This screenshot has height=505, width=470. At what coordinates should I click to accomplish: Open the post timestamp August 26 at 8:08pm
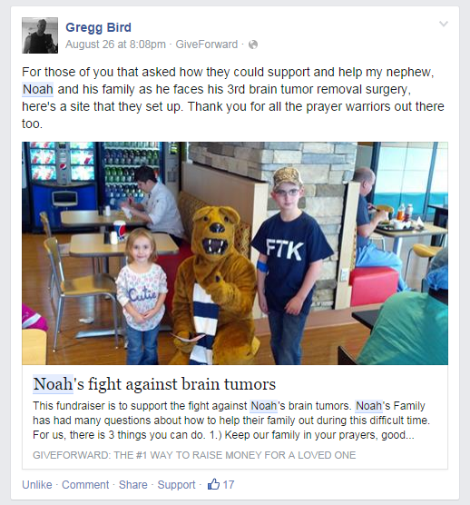pos(115,45)
